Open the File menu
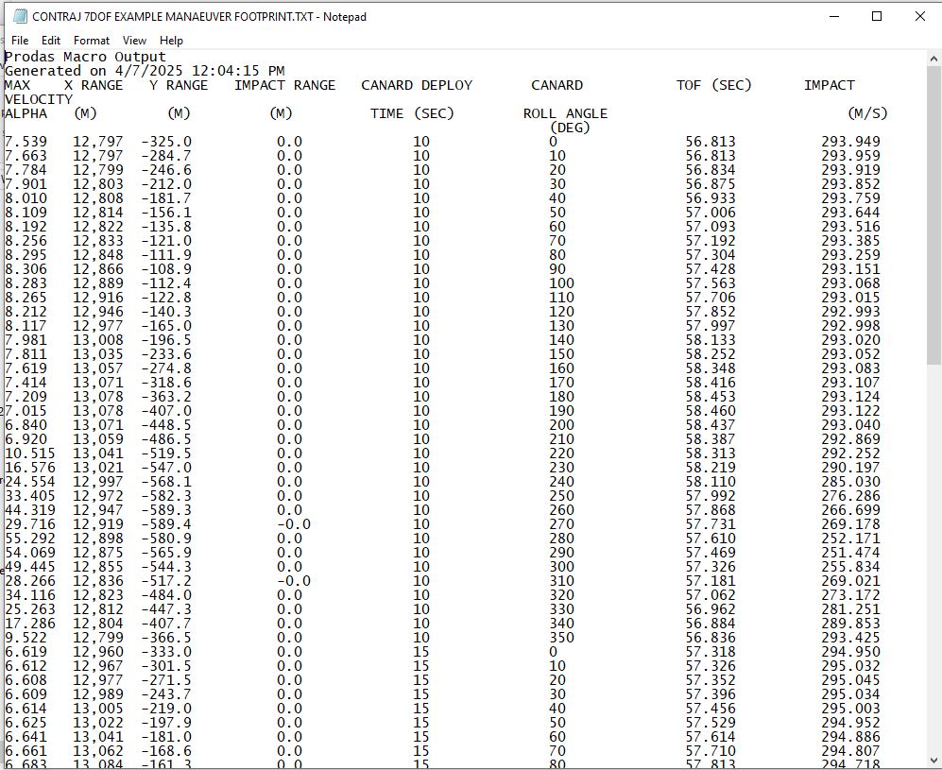This screenshot has height=770, width=942. point(20,41)
